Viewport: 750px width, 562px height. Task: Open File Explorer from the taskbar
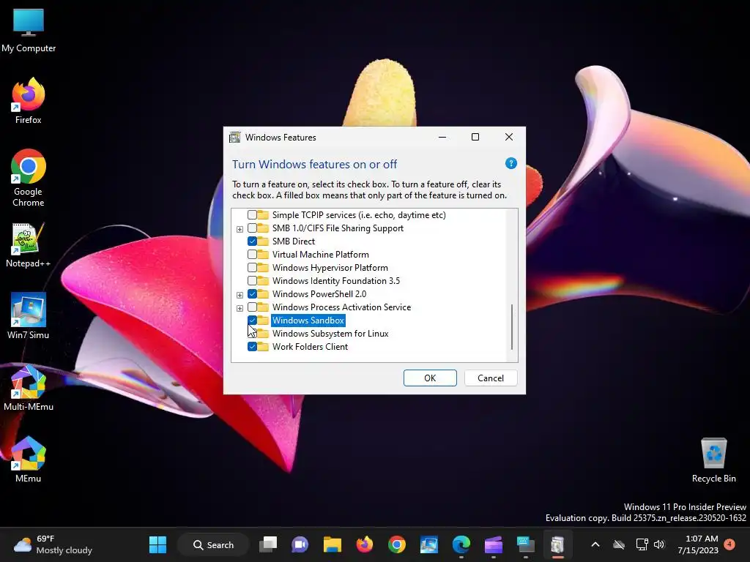click(332, 544)
